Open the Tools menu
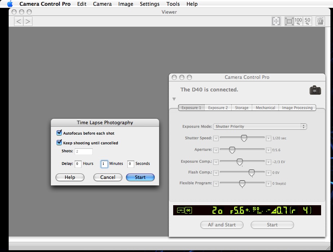This screenshot has width=333, height=252. (173, 4)
